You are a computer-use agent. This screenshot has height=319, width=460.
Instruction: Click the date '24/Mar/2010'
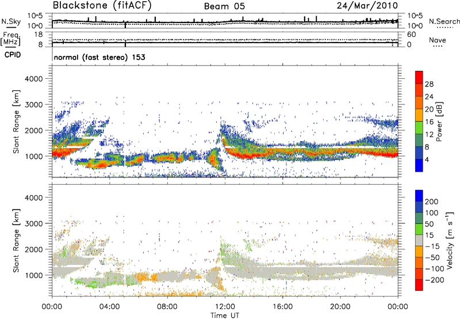pos(367,6)
